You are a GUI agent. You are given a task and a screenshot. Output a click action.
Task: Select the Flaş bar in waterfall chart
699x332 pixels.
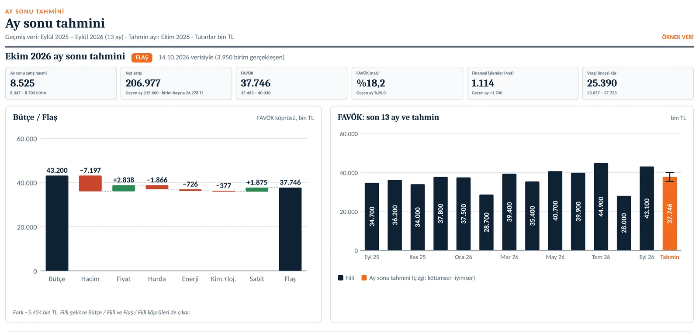click(290, 229)
